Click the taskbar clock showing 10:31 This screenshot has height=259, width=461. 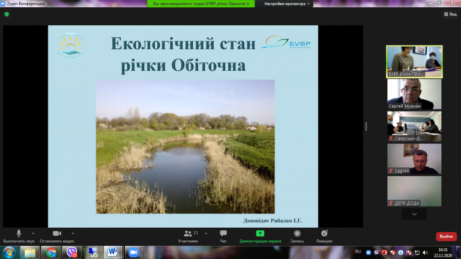(x=443, y=252)
